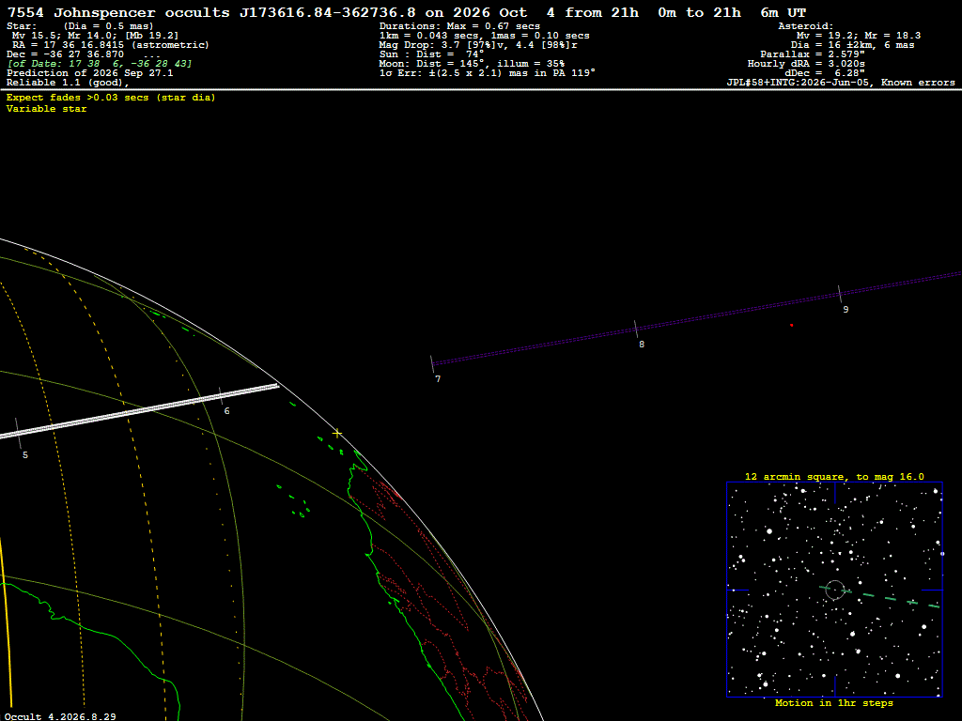Image resolution: width=962 pixels, height=721 pixels.
Task: Click the star chart thumbnail
Action: pyautogui.click(x=834, y=590)
